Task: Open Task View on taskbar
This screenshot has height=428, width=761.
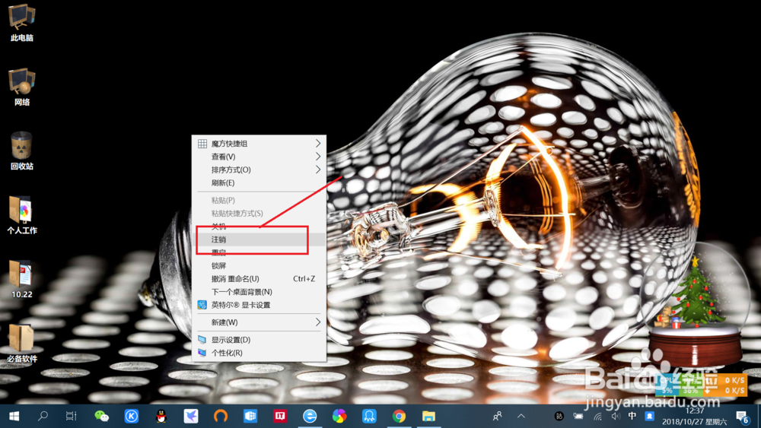Action: (x=72, y=416)
